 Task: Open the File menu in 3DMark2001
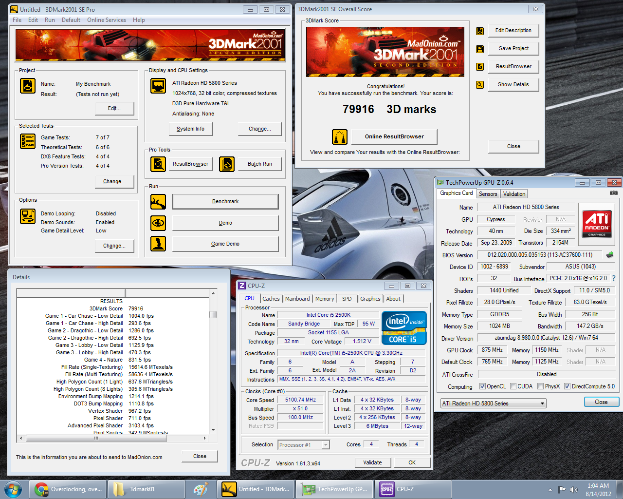17,20
